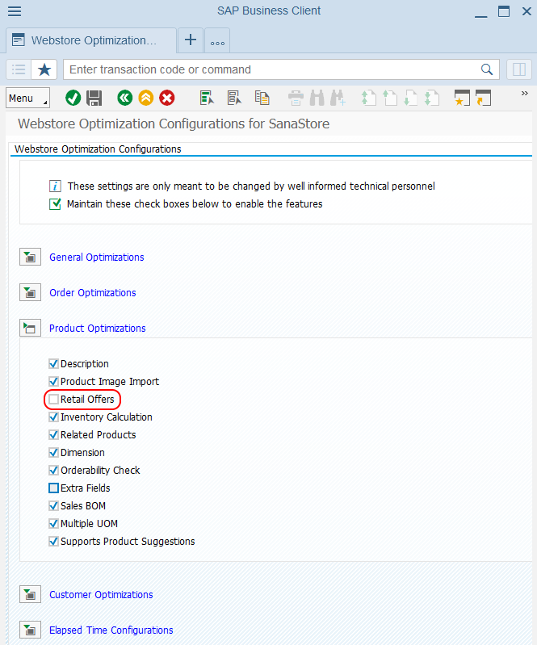Toggle the Description checkbox
Viewport: 537px width, 645px height.
(x=53, y=363)
